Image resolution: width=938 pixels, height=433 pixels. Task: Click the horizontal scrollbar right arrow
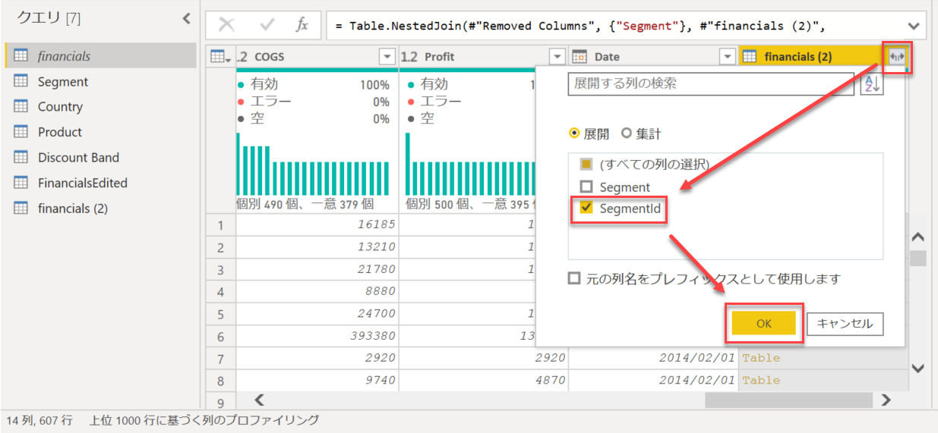[x=886, y=399]
